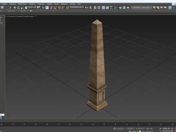Click Play Animation button
Screen dimensions: 176x132
166,128
